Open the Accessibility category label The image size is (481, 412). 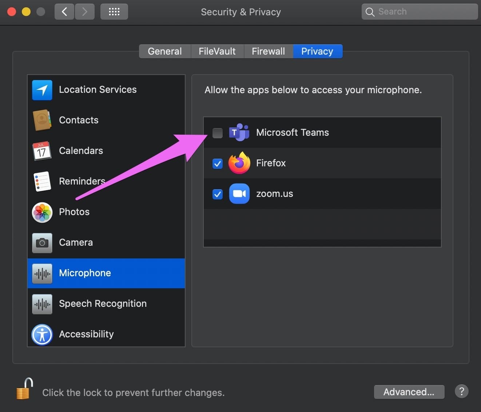coord(86,334)
